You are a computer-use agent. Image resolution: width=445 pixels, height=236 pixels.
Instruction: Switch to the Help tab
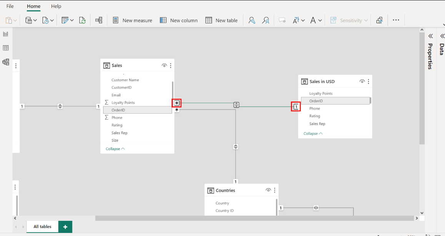(56, 6)
